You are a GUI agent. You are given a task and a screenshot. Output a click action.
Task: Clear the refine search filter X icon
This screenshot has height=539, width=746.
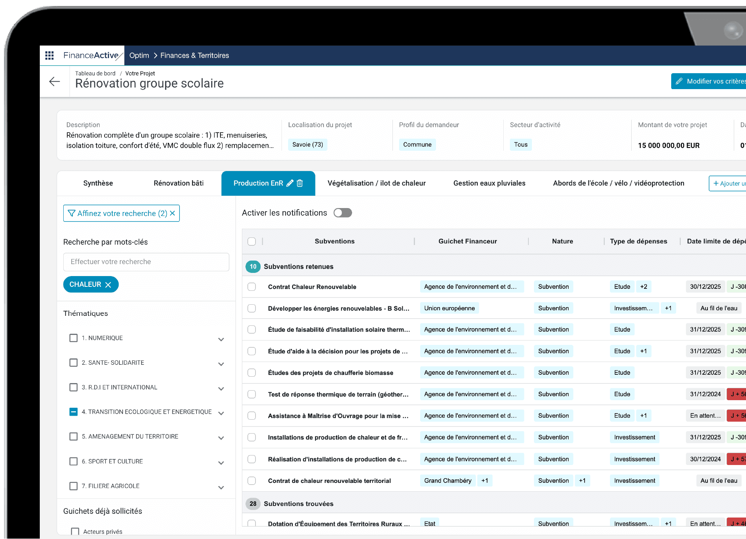(x=173, y=213)
